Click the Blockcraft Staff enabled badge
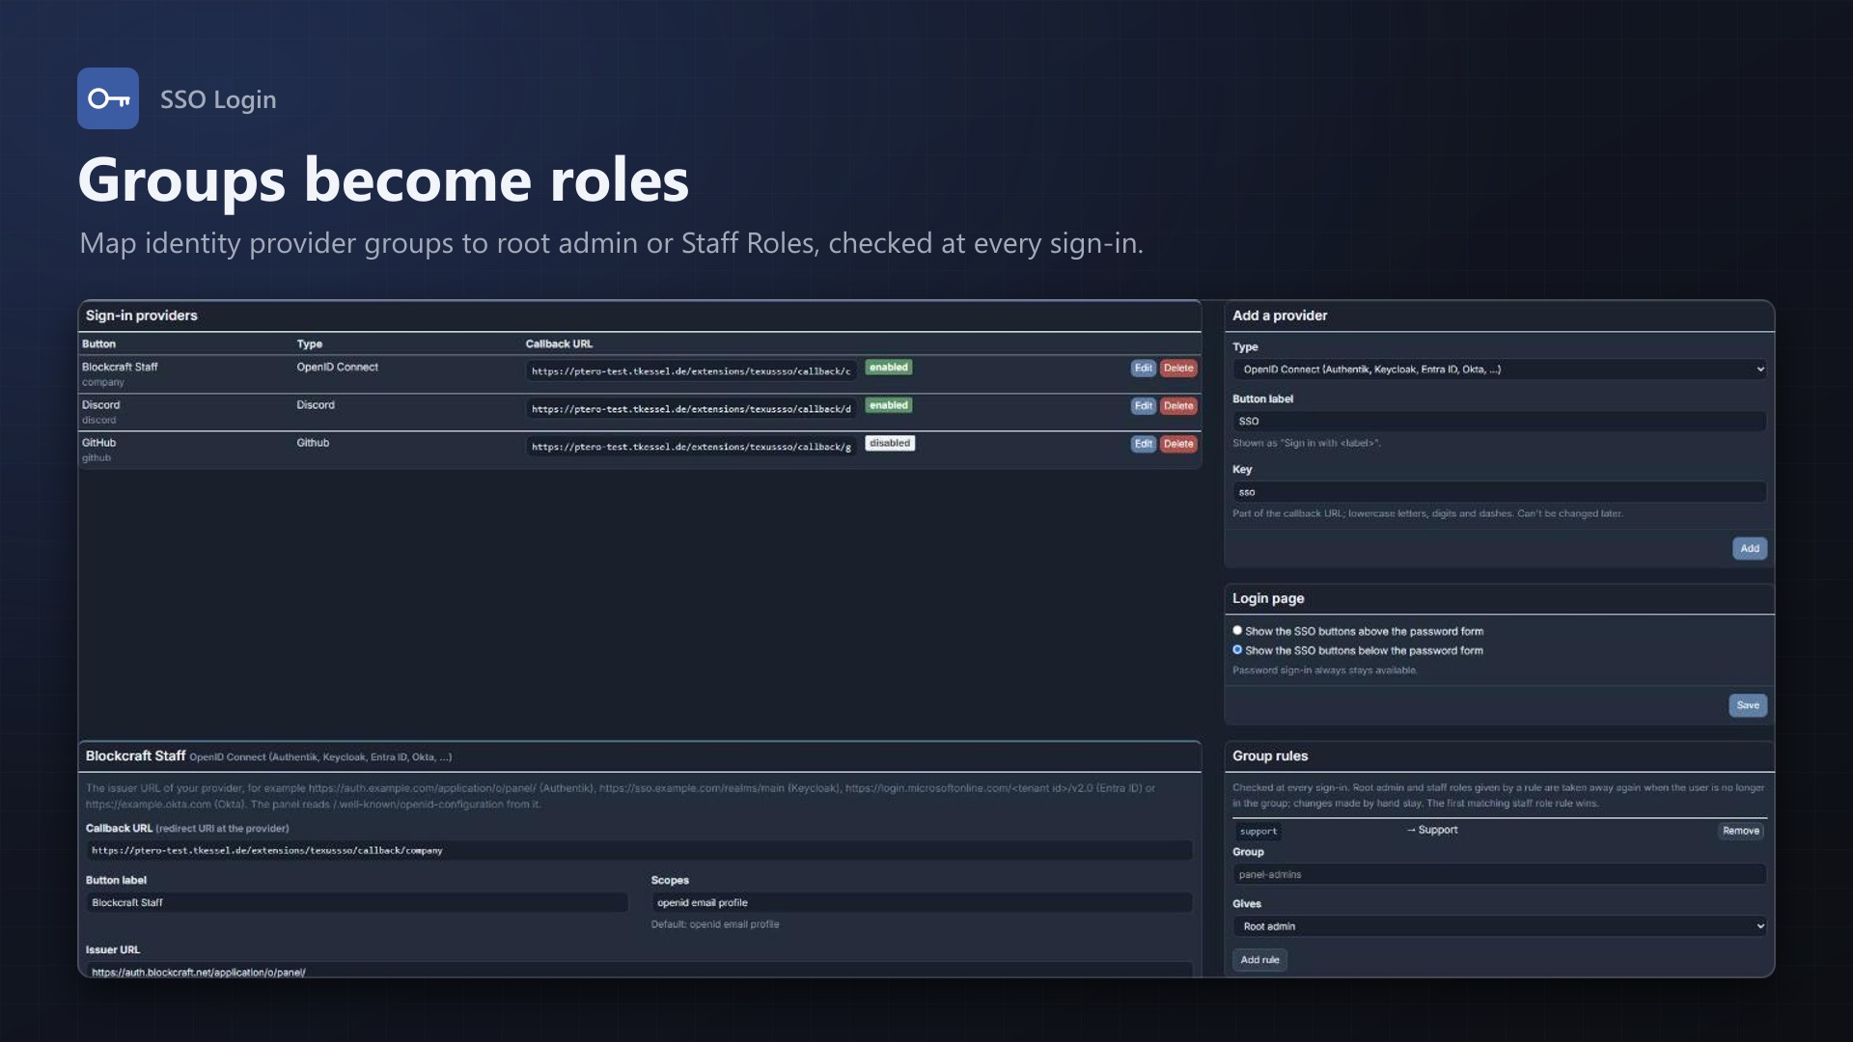This screenshot has width=1853, height=1042. click(889, 368)
